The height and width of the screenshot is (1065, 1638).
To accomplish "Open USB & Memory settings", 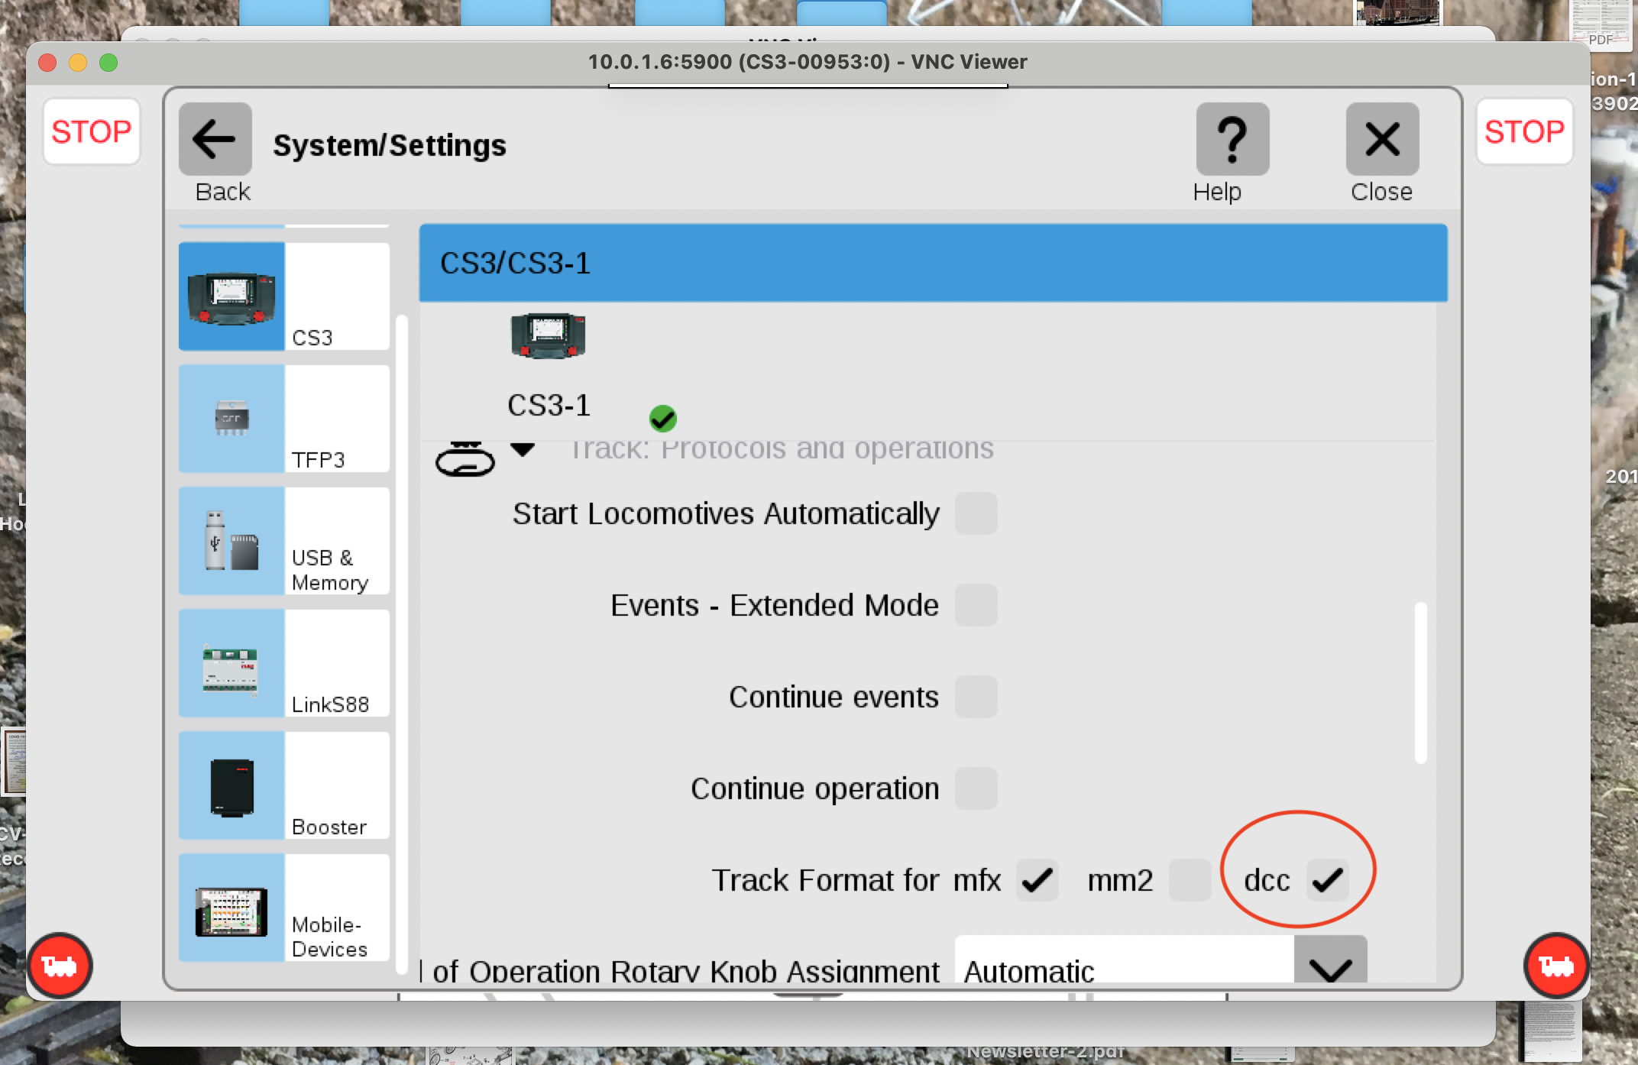I will click(284, 541).
